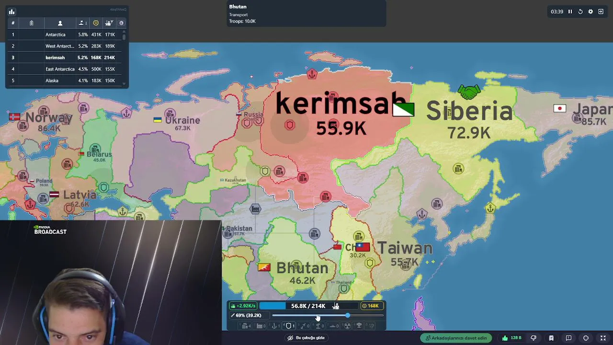Select Antarctica row in leaderboard
This screenshot has height=345, width=613.
coord(65,34)
